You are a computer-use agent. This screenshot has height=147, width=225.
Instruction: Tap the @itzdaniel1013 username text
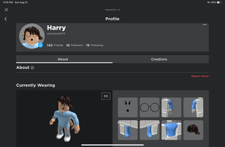56,34
